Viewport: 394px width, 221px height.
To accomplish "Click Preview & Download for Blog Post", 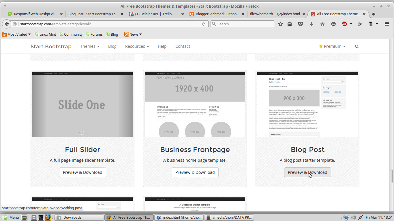I will tap(307, 172).
